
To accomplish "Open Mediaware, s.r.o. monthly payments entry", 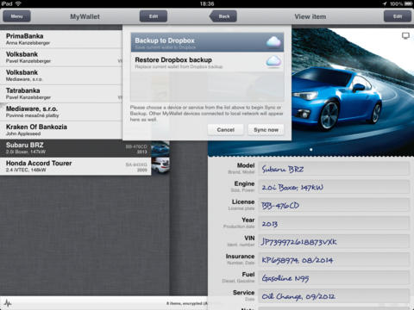I will pyautogui.click(x=61, y=112).
